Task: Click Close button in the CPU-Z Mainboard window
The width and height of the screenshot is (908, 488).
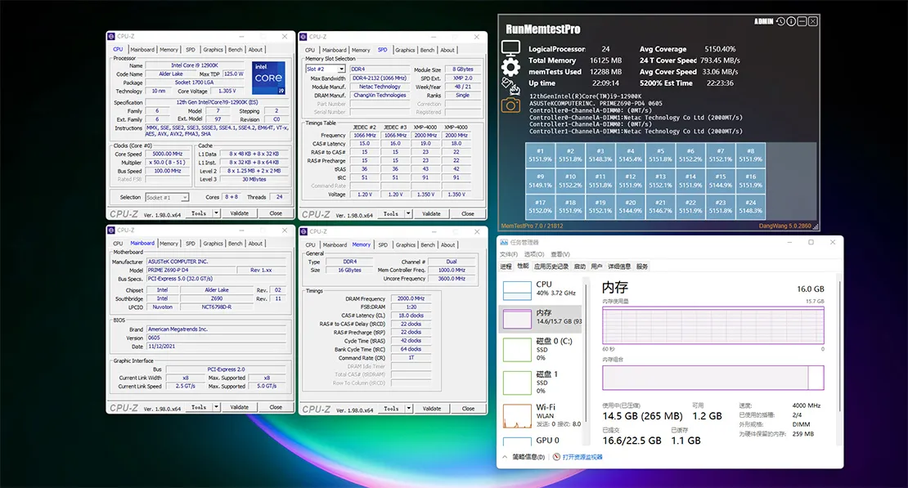Action: tap(276, 407)
